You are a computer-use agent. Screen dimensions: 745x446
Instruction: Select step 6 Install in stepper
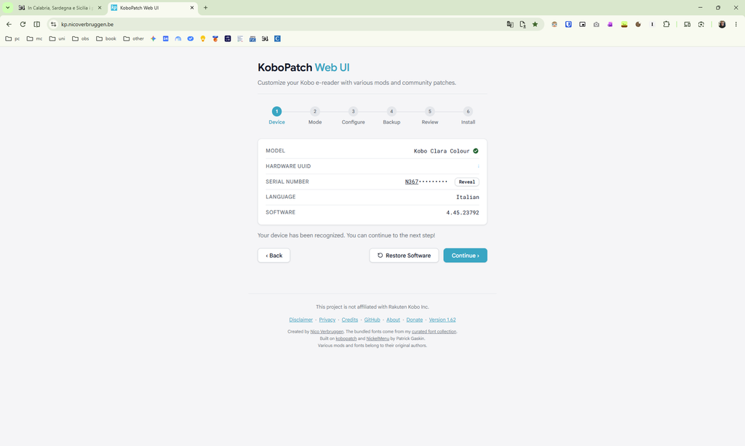click(468, 115)
